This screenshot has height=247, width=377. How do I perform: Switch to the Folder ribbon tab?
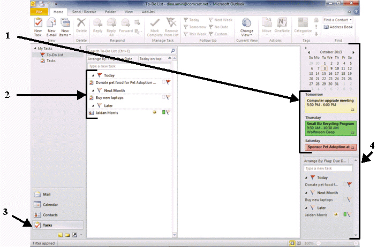(x=110, y=12)
